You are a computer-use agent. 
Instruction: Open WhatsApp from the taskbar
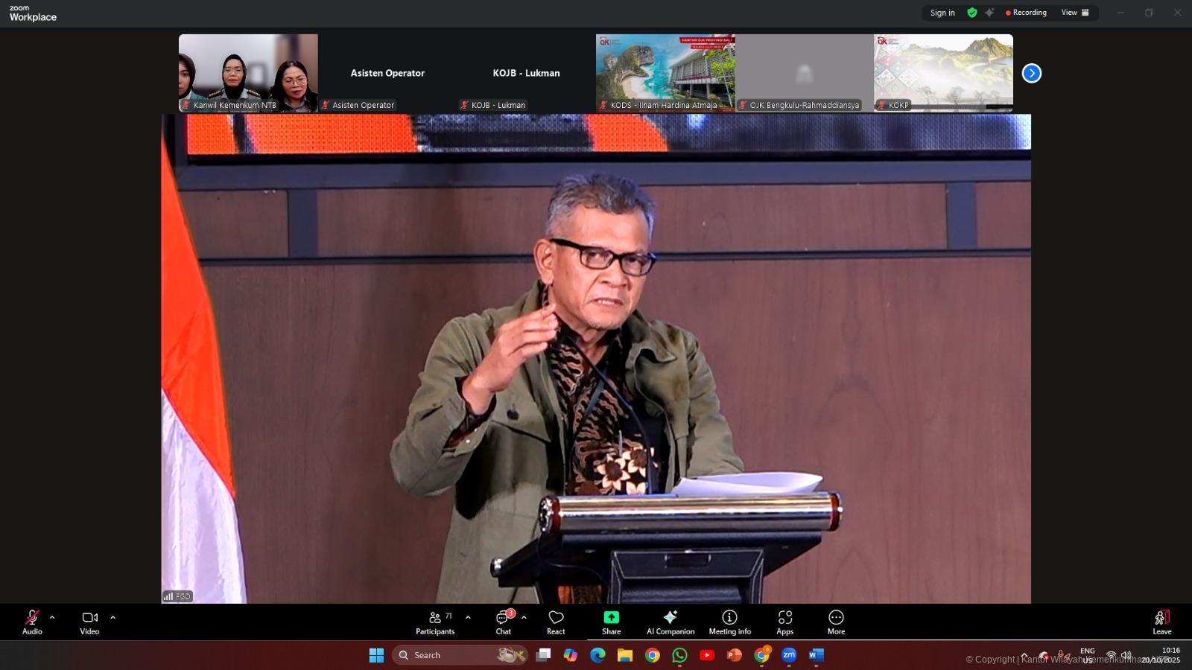(679, 655)
